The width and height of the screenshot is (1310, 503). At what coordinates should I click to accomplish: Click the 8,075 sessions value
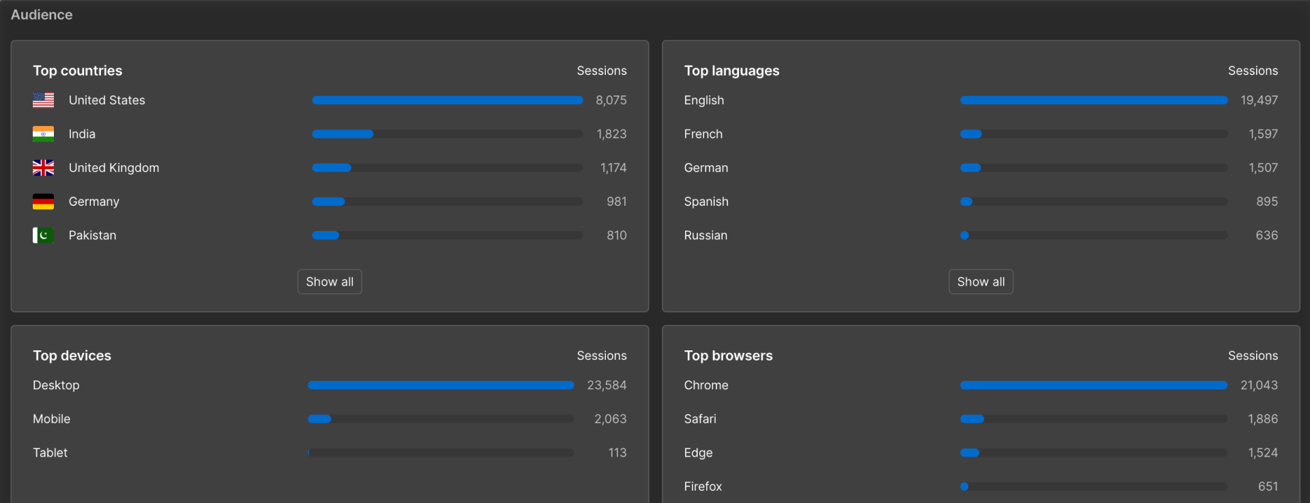coord(611,100)
